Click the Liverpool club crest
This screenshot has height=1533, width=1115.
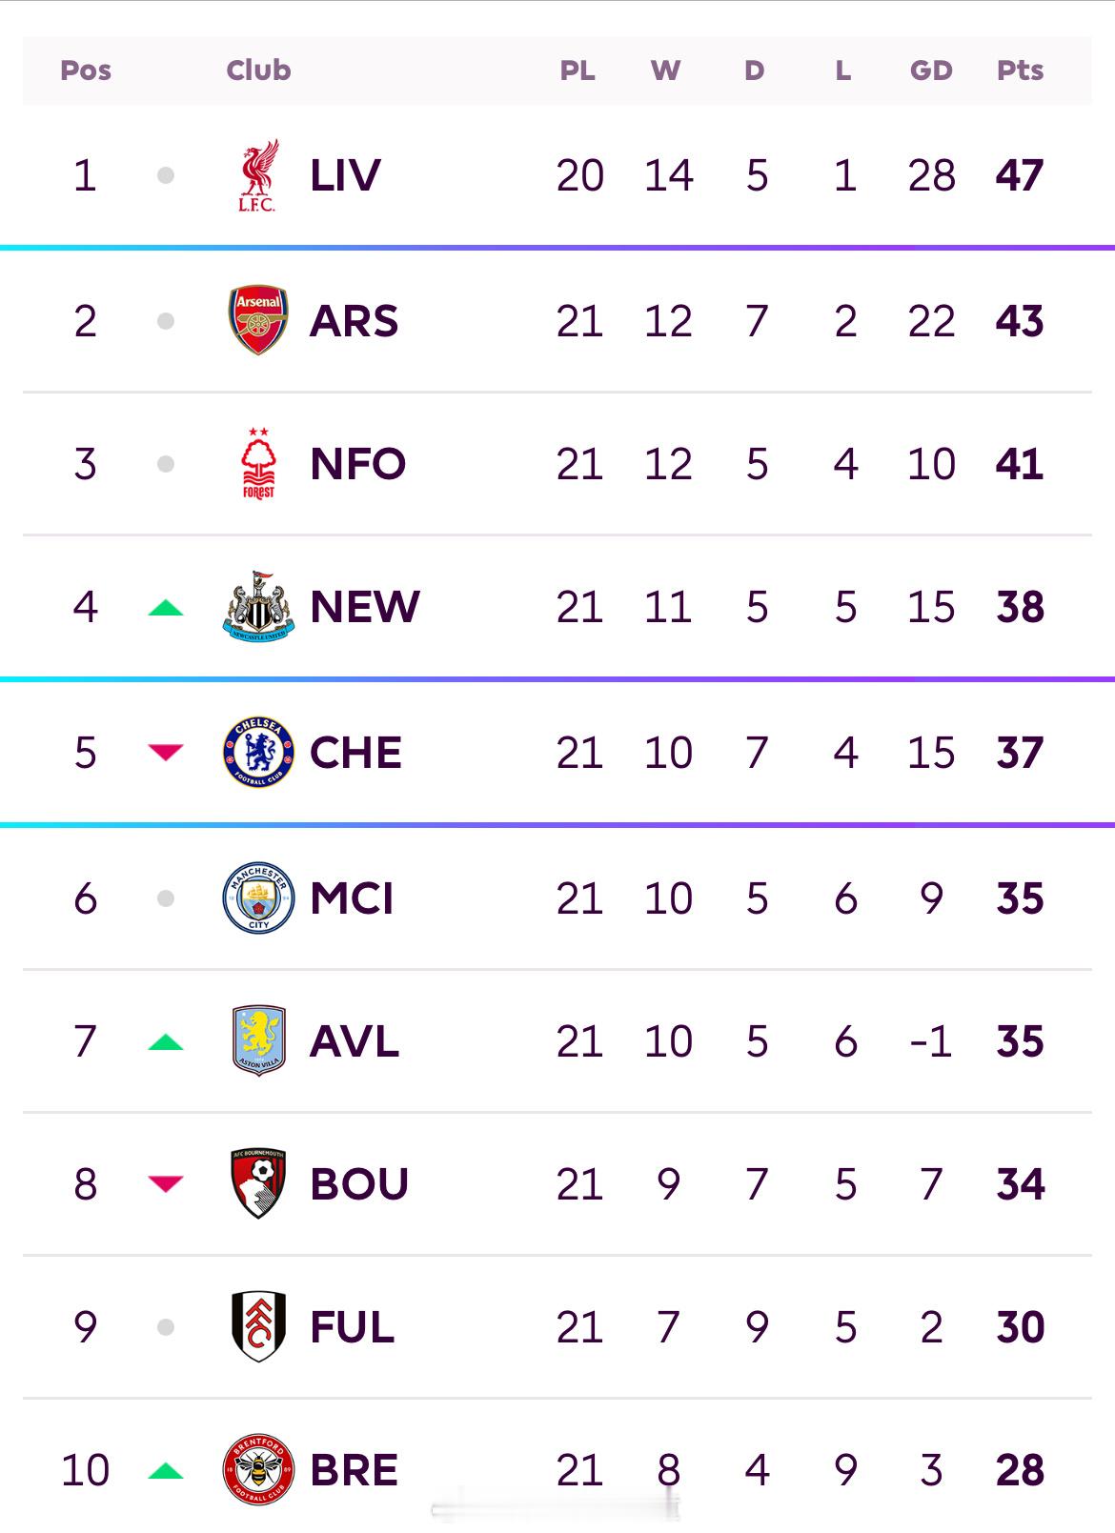258,175
